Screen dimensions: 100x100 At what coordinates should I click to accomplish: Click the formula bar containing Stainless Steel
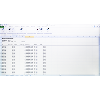[x=58, y=35]
